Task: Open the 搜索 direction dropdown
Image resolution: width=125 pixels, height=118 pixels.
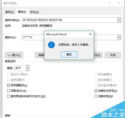Action: 27,68
